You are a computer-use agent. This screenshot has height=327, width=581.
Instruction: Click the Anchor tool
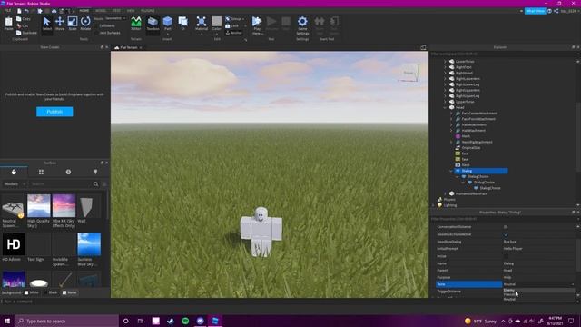234,33
